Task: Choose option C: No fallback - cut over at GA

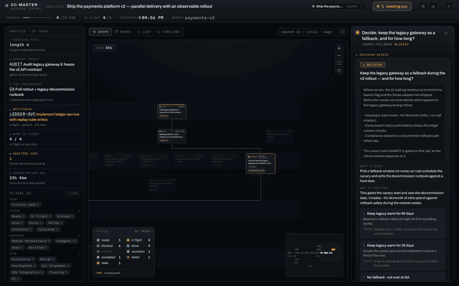Action: pyautogui.click(x=402, y=277)
